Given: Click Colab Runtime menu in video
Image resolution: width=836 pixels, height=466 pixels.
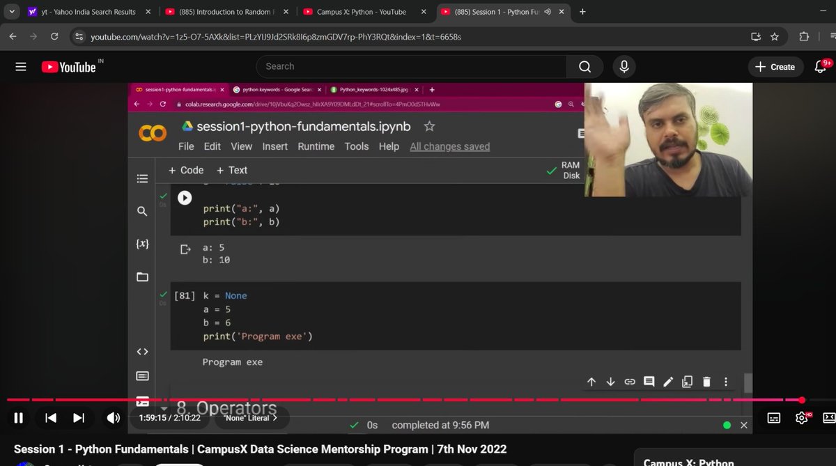Looking at the screenshot, I should point(316,146).
